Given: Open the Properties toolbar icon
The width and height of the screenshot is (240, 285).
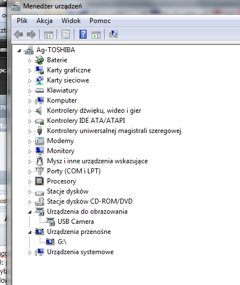Looking at the screenshot, I should (65, 34).
